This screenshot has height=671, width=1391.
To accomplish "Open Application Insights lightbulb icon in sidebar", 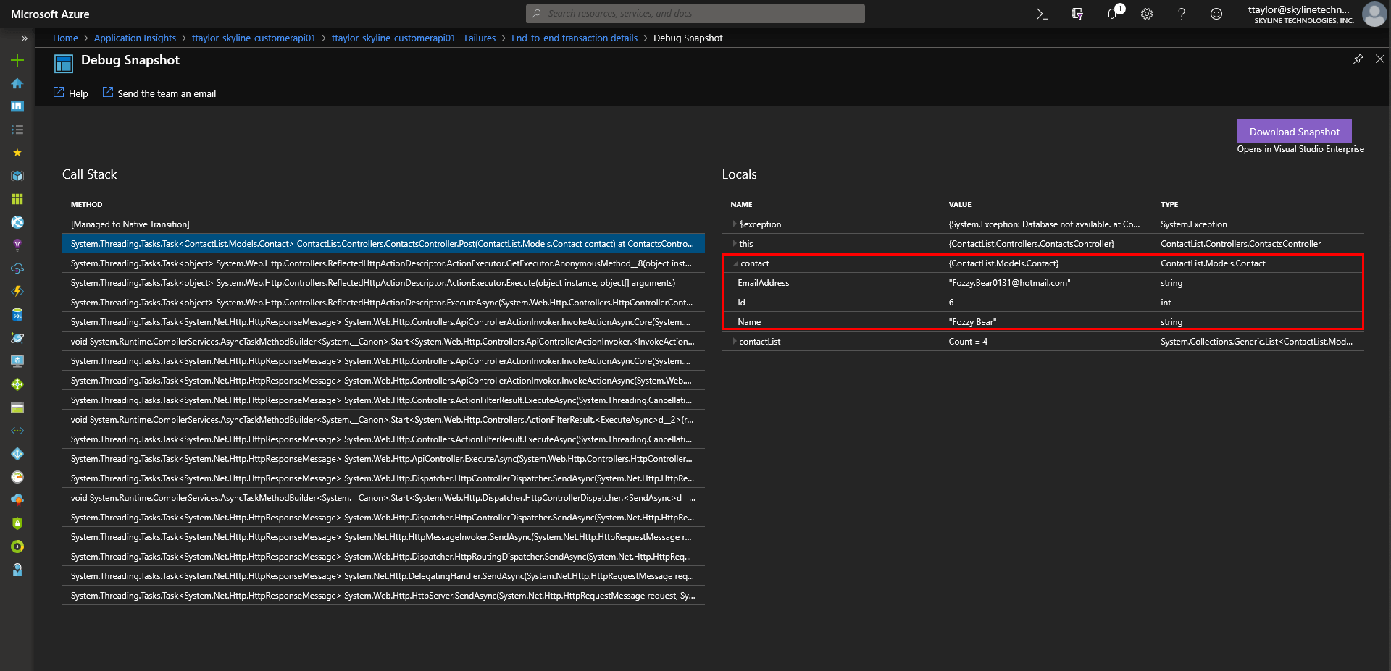I will coord(17,245).
